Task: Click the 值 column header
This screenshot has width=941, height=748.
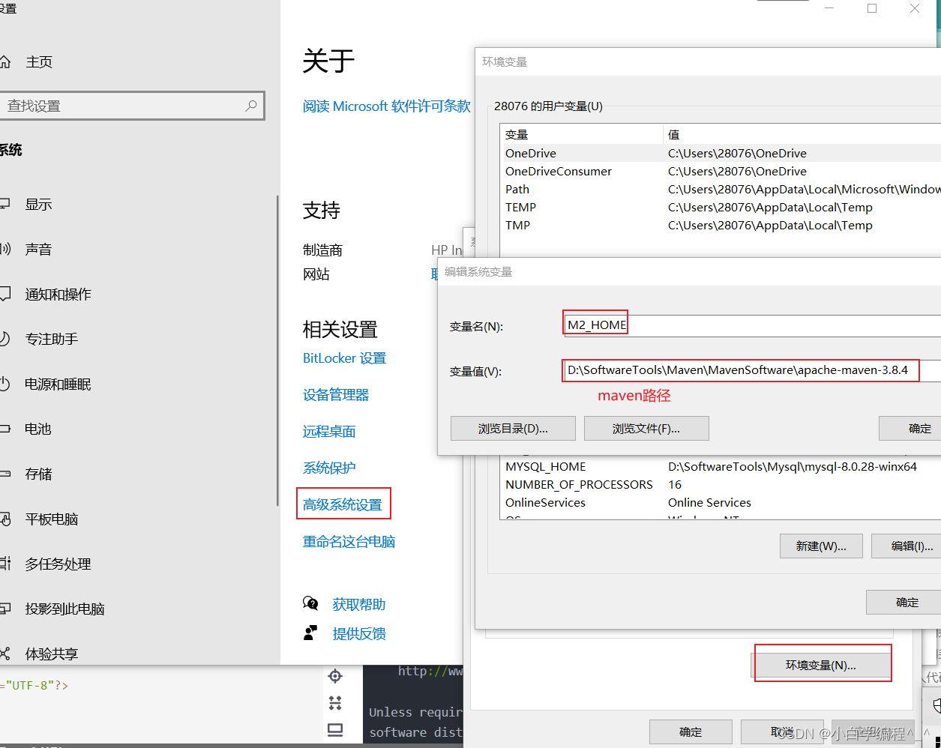Action: [x=802, y=135]
